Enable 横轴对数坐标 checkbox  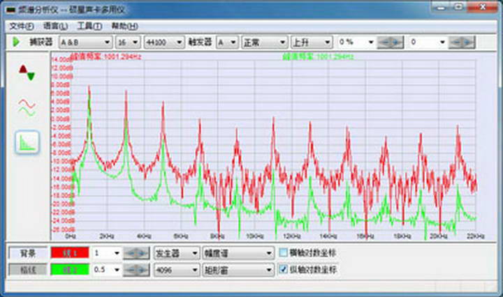tap(284, 252)
